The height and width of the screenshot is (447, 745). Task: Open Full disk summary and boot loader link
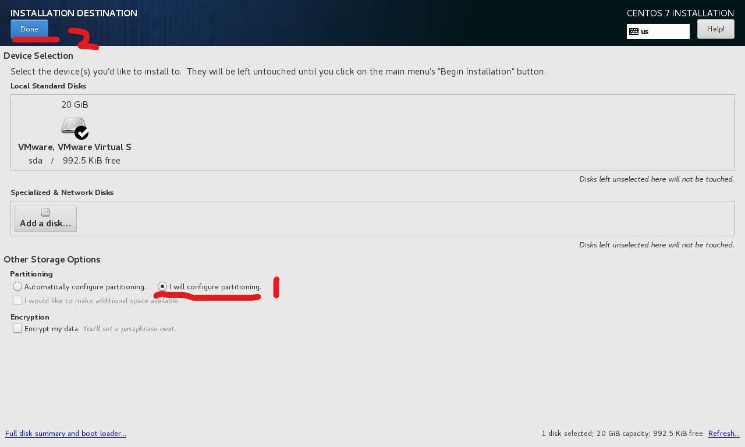pyautogui.click(x=66, y=434)
